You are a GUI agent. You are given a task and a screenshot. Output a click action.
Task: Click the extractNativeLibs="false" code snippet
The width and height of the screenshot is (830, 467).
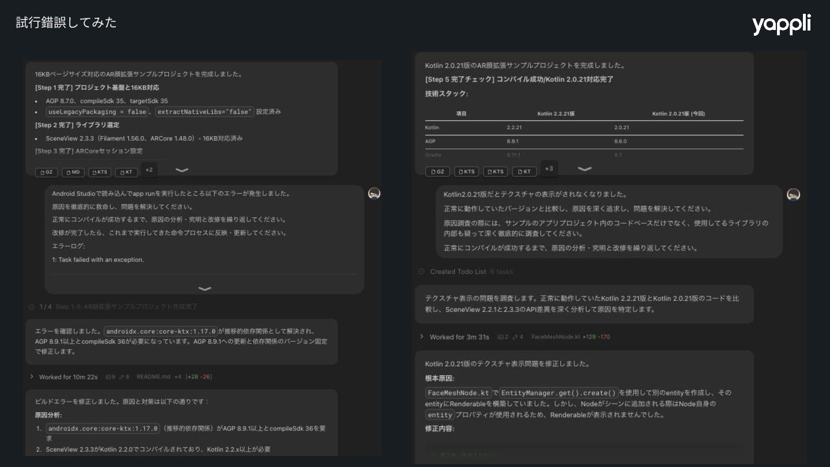point(205,112)
